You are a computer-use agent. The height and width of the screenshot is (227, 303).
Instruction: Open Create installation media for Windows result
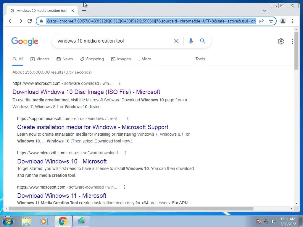click(x=93, y=127)
